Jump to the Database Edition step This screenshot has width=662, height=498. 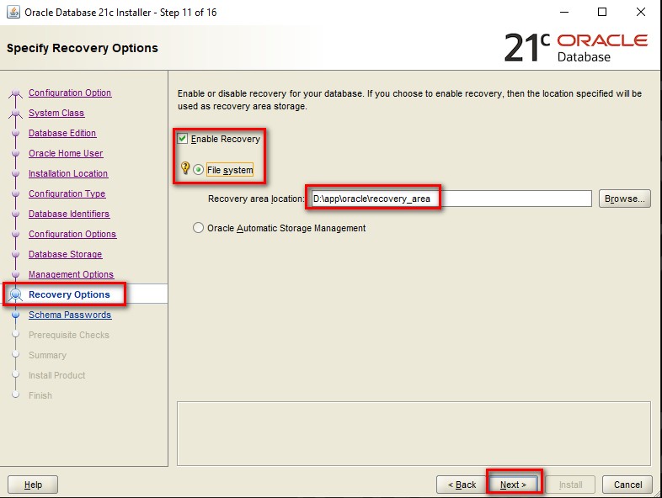tap(62, 133)
